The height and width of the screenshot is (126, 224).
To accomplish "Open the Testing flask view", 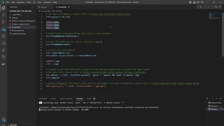I will [x=3, y=50].
